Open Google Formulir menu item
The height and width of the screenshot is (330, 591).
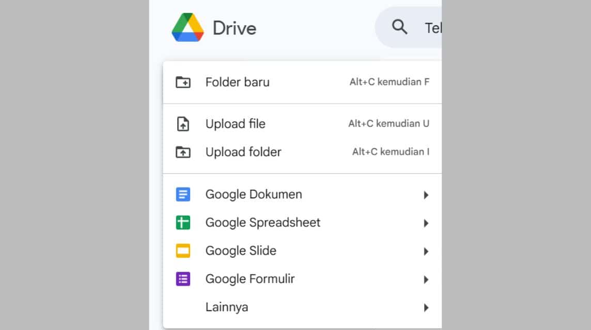[x=302, y=279]
